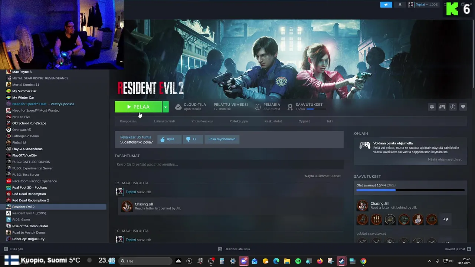The image size is (475, 267).
Task: Open Spotify from the taskbar
Action: click(x=298, y=261)
